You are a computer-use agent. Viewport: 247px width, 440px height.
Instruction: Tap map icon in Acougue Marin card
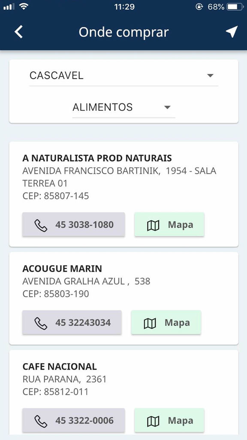150,323
